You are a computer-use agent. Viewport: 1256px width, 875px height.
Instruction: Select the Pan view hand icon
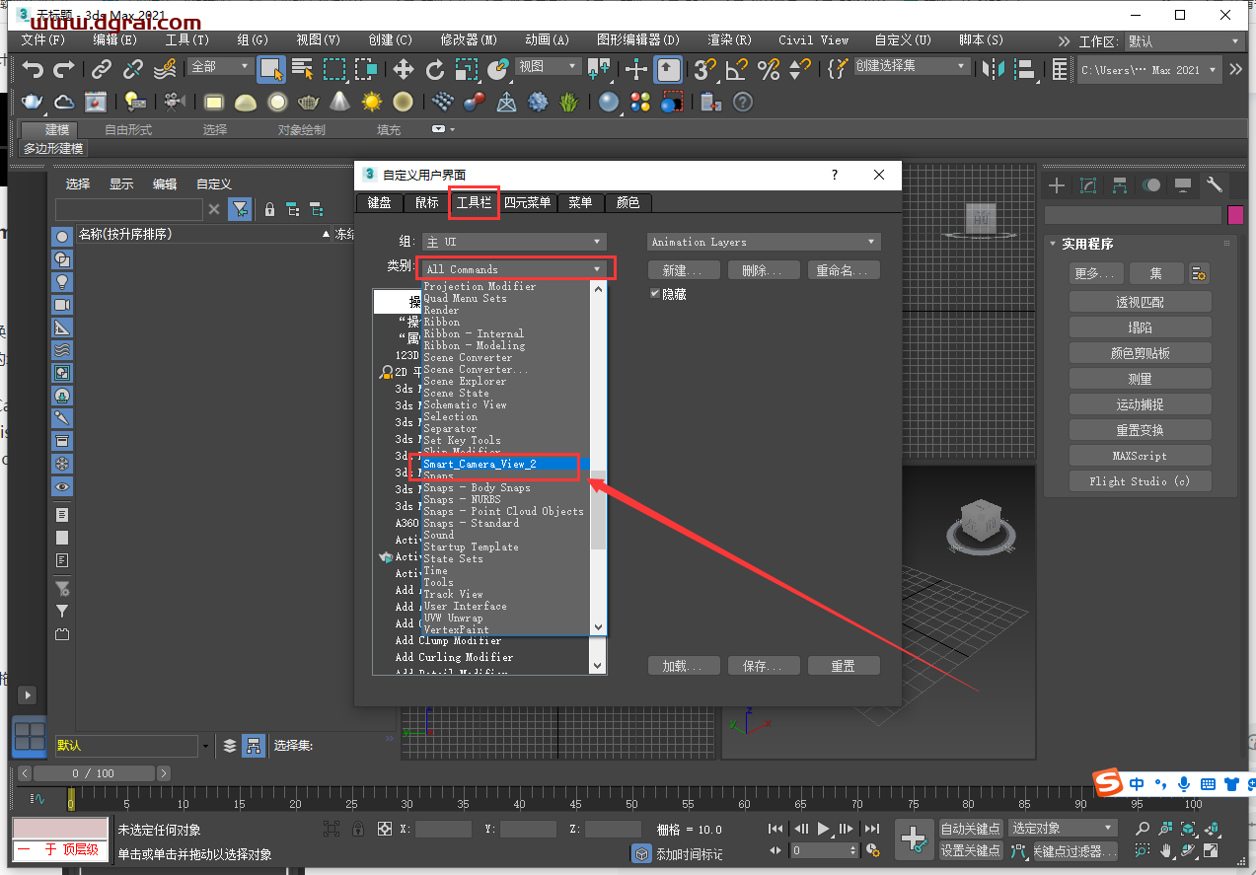click(x=1165, y=850)
